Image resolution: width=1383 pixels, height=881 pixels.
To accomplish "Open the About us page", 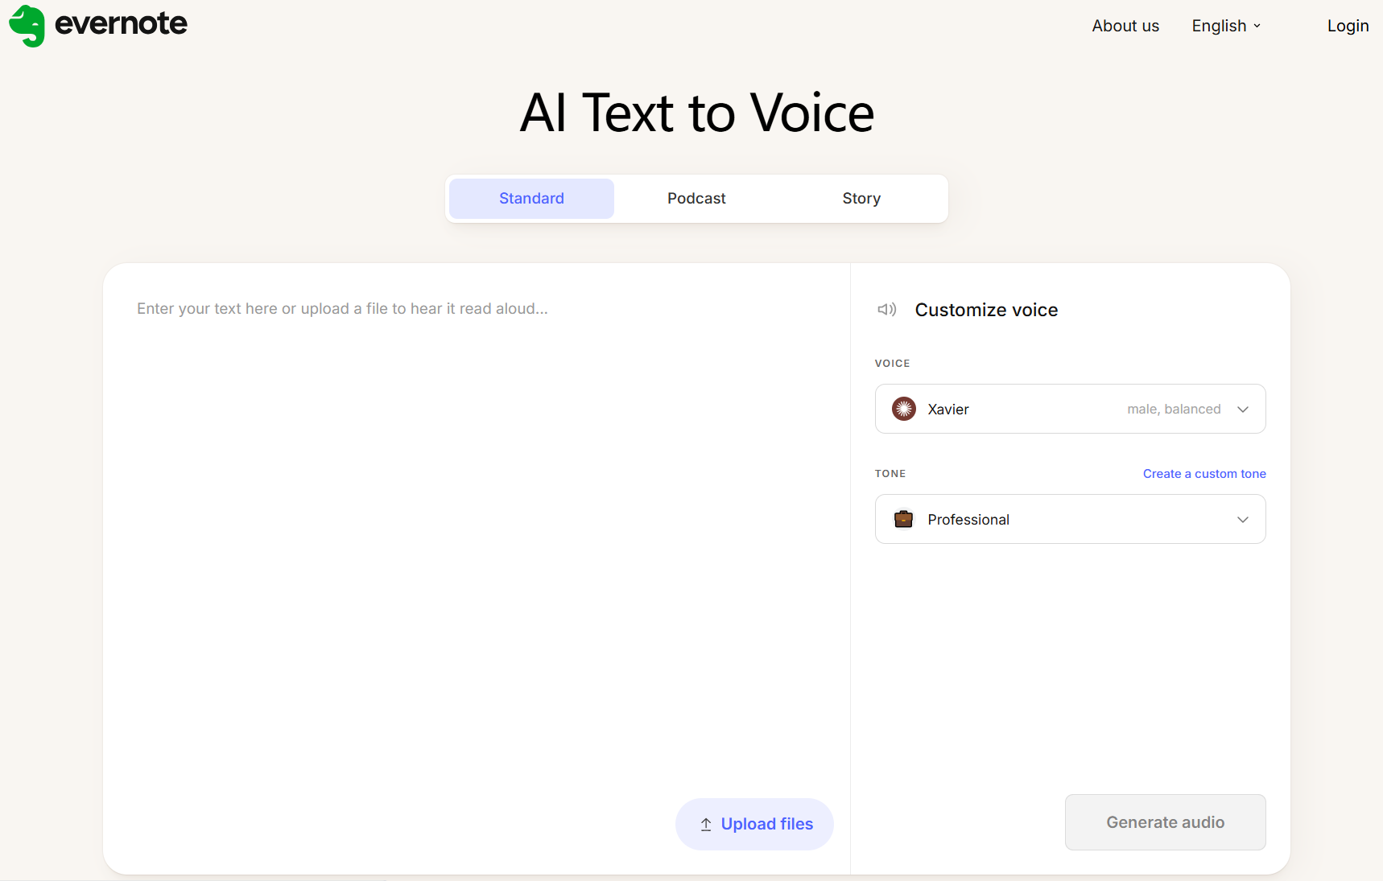I will pos(1125,26).
